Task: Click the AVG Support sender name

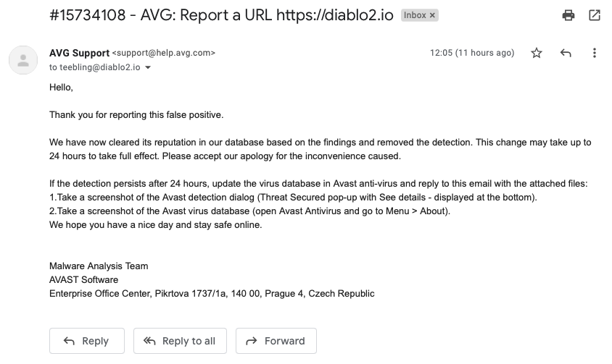Action: (x=79, y=53)
